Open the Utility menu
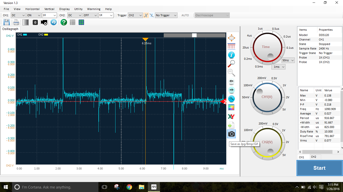The width and height of the screenshot is (343, 192). point(78,9)
